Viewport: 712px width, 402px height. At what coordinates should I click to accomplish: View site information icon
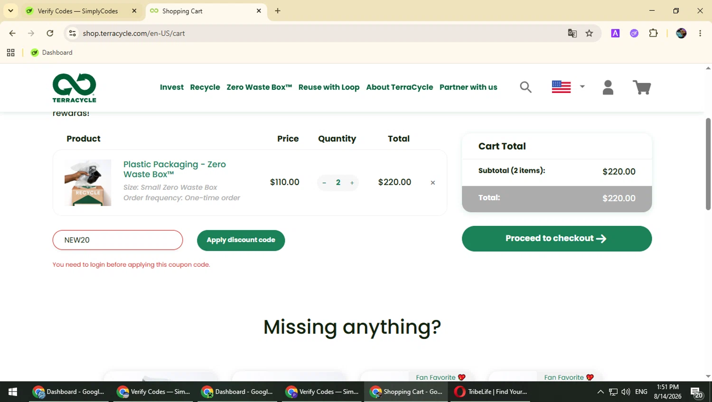(x=72, y=33)
